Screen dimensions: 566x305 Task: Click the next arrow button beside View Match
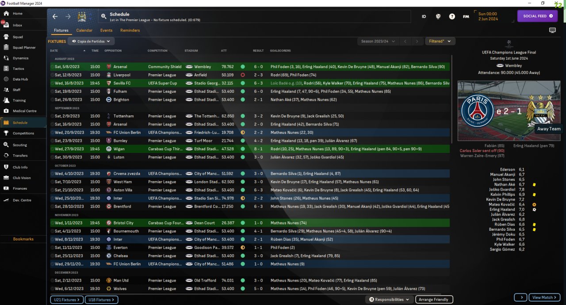[520, 297]
